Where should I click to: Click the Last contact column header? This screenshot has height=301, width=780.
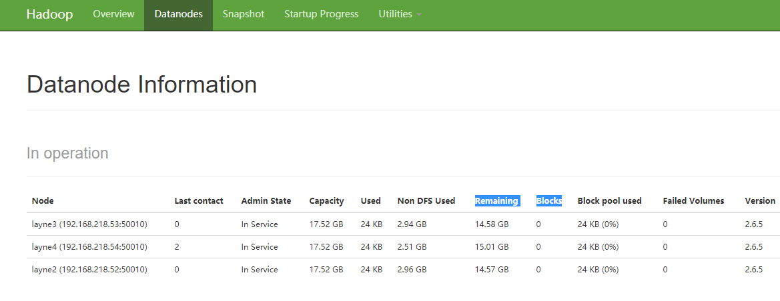click(x=199, y=200)
